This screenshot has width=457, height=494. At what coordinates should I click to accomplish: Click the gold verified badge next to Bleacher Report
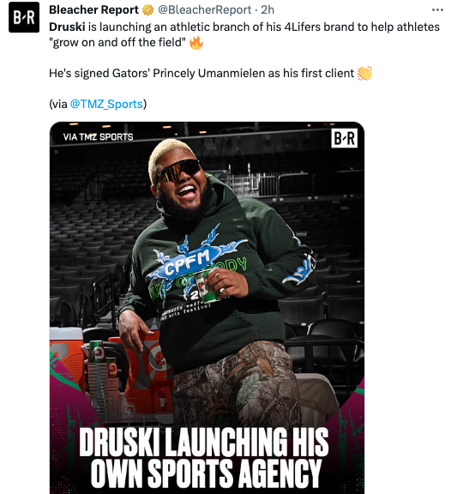tap(147, 10)
